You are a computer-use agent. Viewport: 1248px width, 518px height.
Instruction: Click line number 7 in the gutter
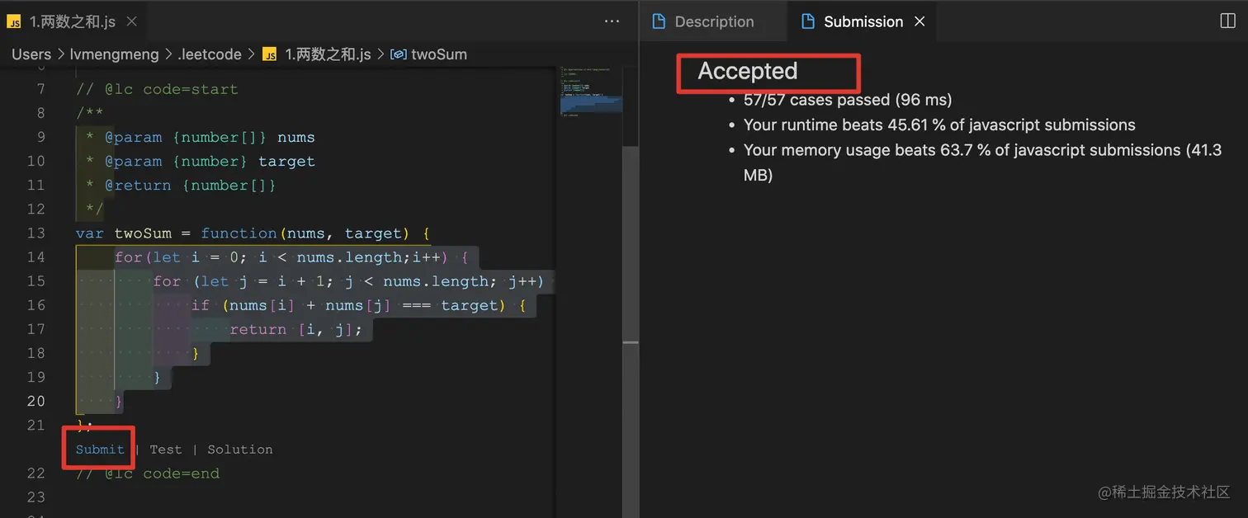40,89
